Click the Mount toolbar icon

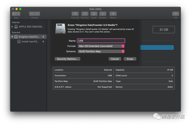pos(113,14)
